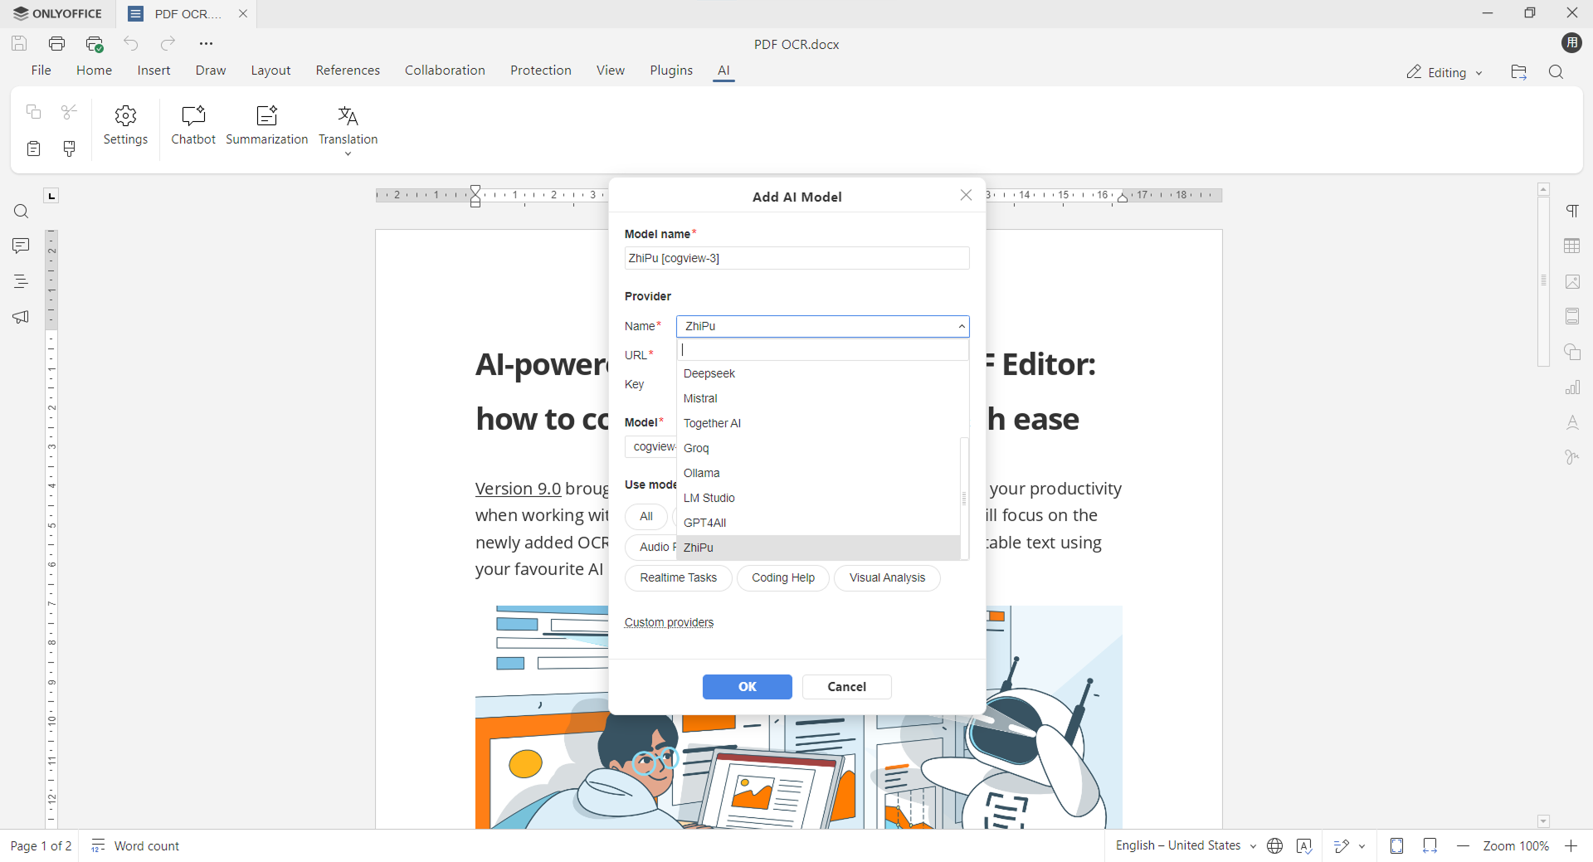Image resolution: width=1593 pixels, height=862 pixels.
Task: Follow the Version 9.0 hyperlink
Action: pos(518,489)
